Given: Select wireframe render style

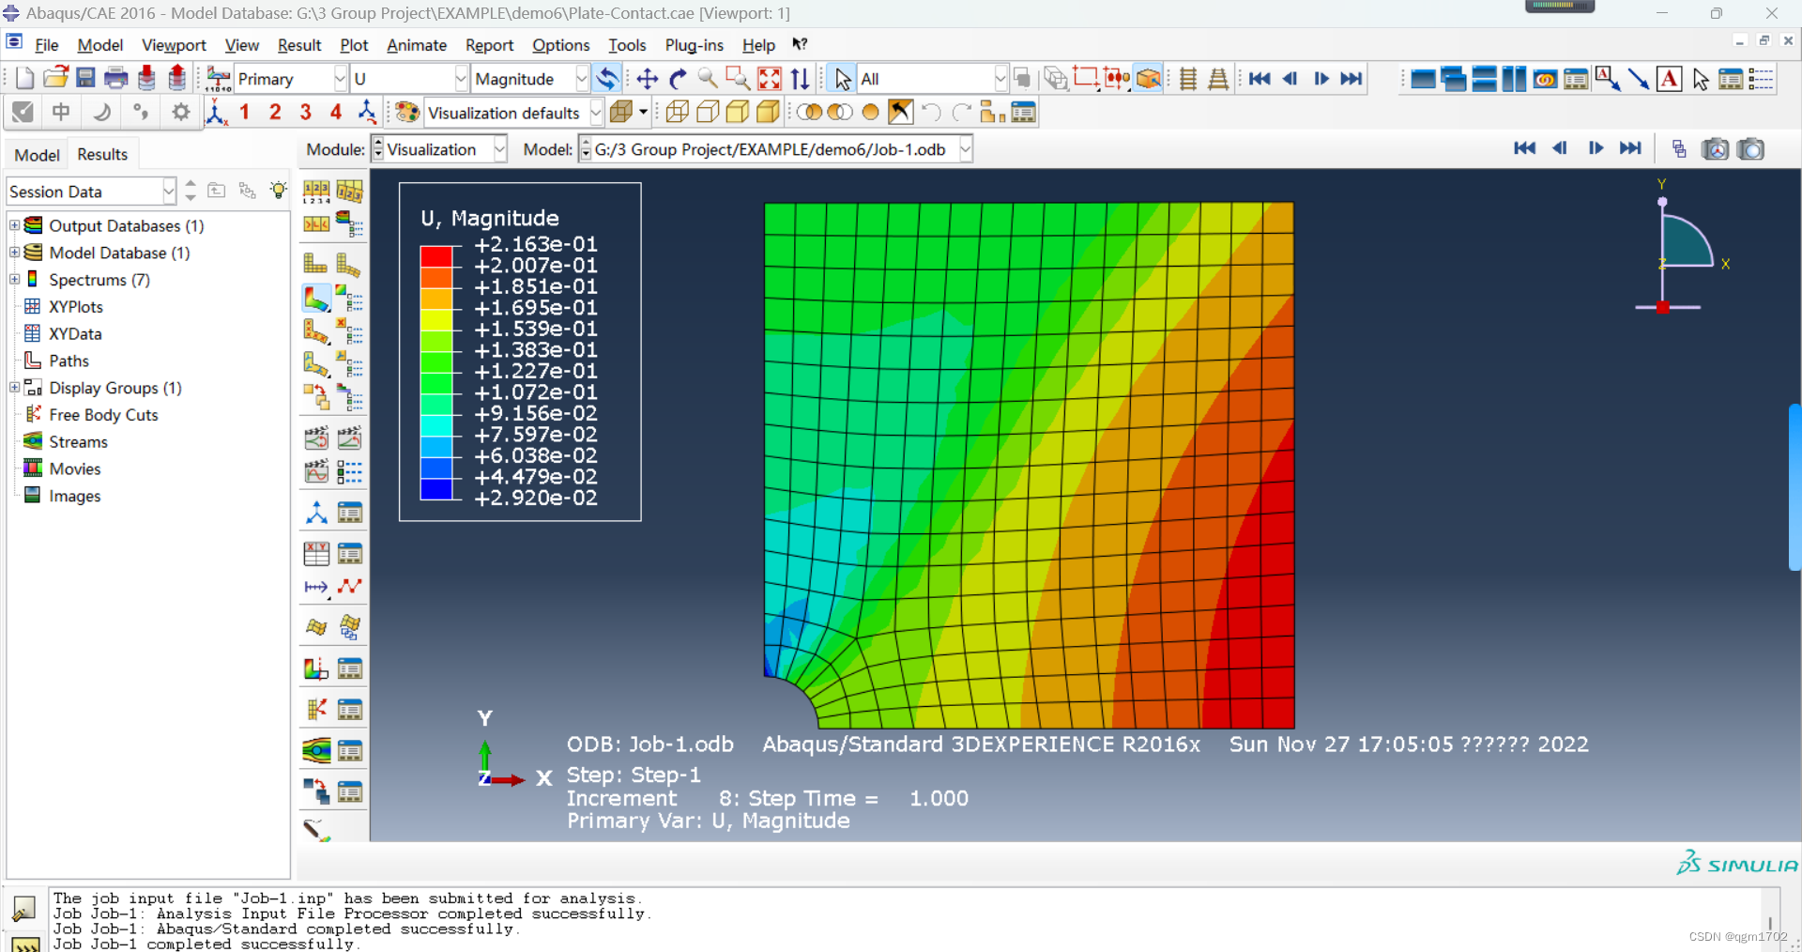Looking at the screenshot, I should pos(677,113).
